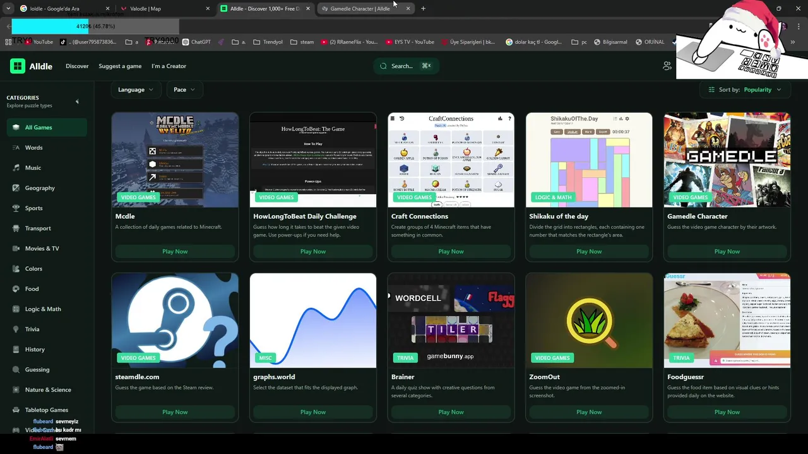
Task: Open the Geography category
Action: coord(47,188)
